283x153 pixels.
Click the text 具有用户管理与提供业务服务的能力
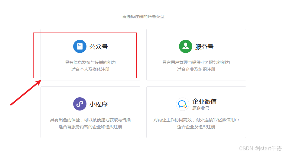(196, 62)
